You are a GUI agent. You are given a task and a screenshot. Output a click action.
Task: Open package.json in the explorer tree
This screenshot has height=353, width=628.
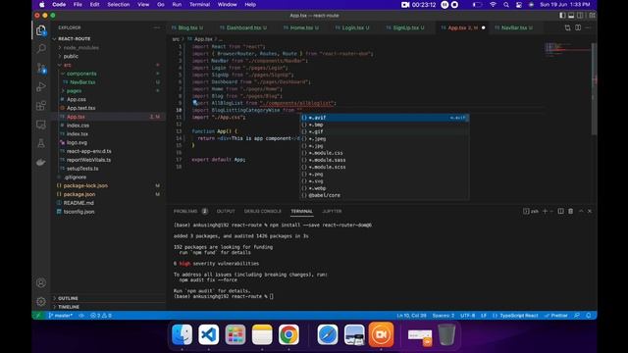(79, 194)
